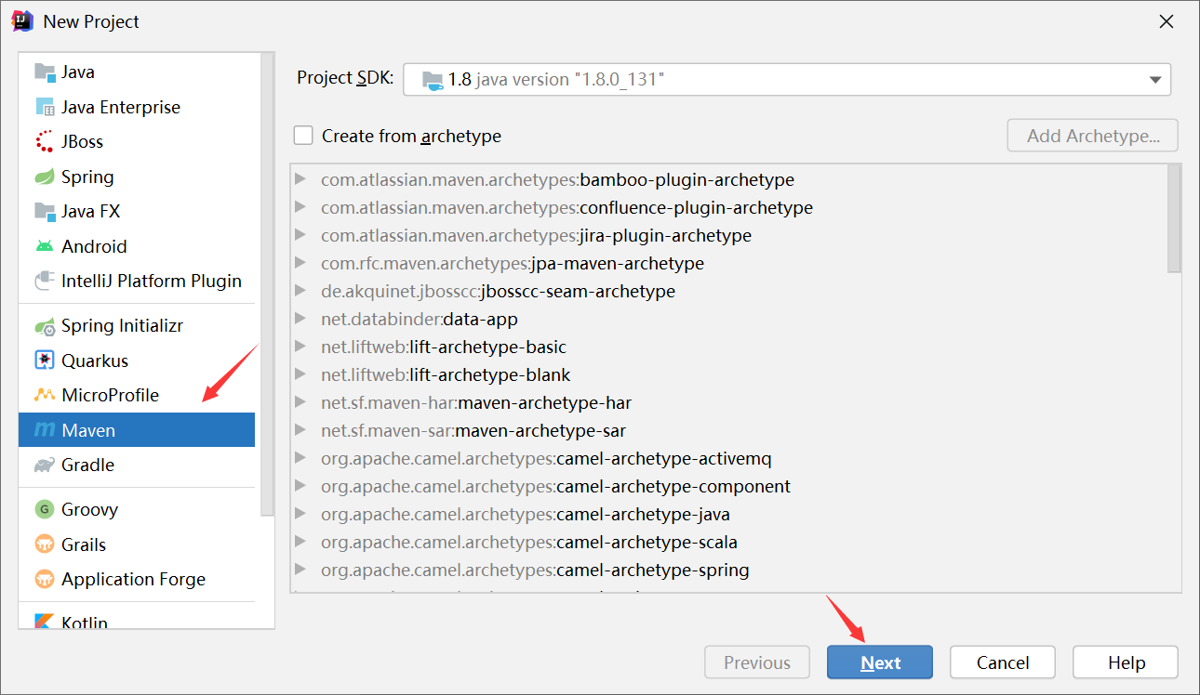Expand lift-archetype-basic node

coord(300,347)
